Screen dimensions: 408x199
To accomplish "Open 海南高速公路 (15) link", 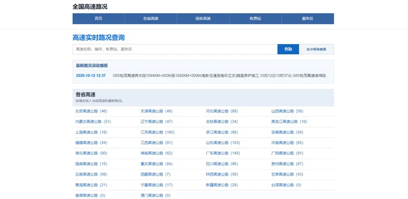I will [91, 164].
